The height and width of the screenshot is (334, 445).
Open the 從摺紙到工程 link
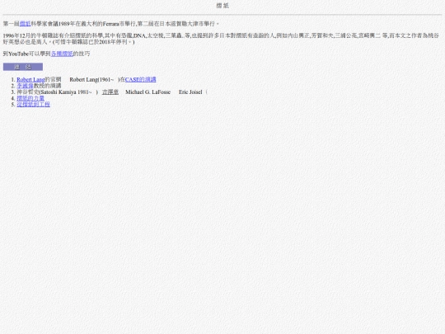[x=33, y=105]
